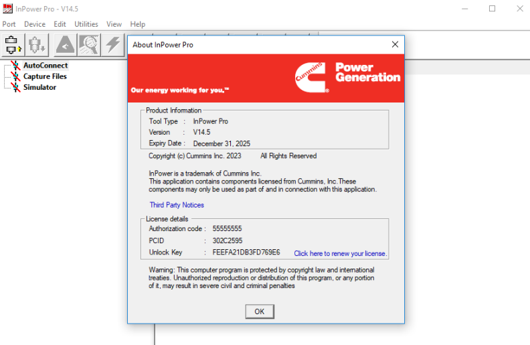Open the Third Party Notices link
This screenshot has height=345, width=530.
pos(177,205)
